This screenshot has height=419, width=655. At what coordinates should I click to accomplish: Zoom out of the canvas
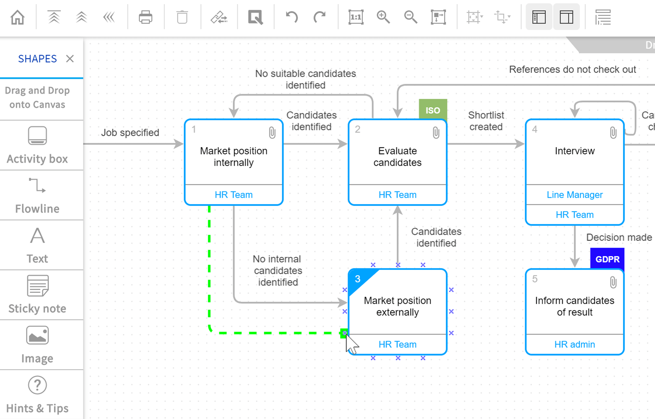411,18
